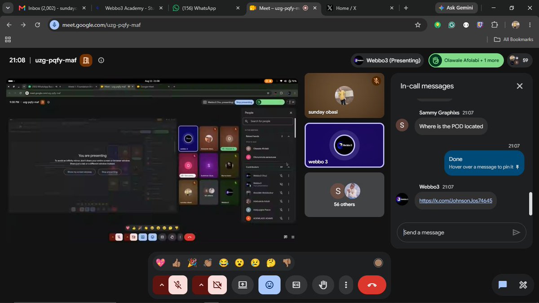This screenshot has height=303, width=539.
Task: Open the x.com/JohnsonJos74645 link
Action: [455, 201]
